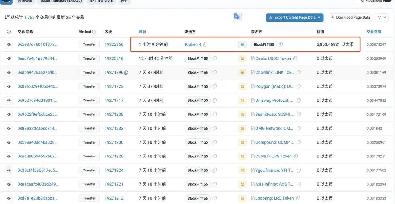Open Circle: USDC Token contract
The height and width of the screenshot is (204, 395).
click(273, 59)
